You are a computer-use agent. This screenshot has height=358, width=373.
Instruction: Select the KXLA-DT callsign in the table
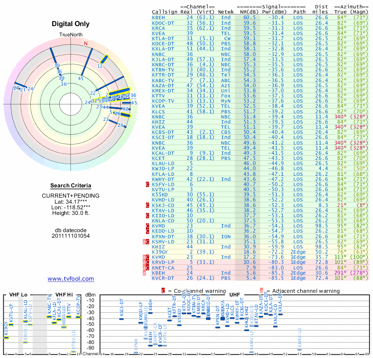(163, 49)
